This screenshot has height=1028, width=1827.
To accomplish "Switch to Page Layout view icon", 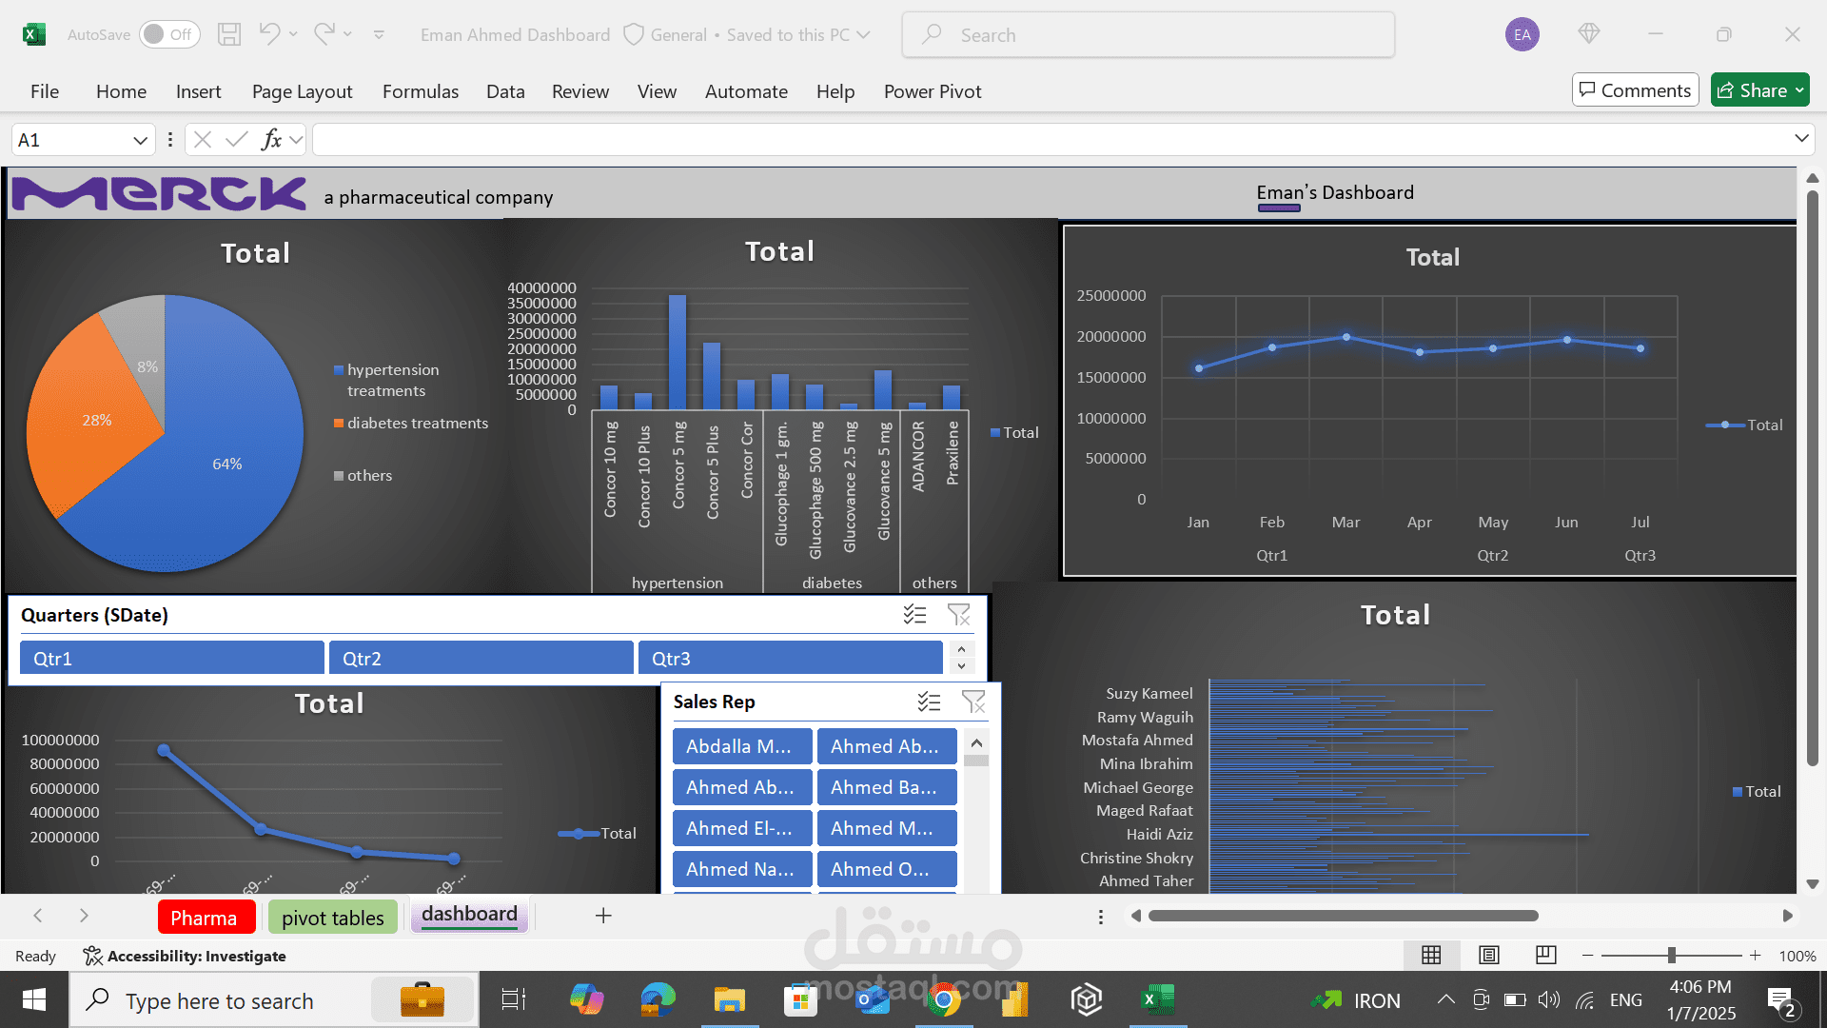I will [x=1489, y=955].
